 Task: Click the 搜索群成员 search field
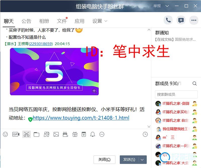click(176, 94)
